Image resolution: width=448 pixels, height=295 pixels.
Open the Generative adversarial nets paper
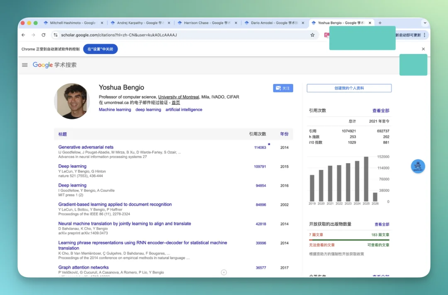[86, 147]
